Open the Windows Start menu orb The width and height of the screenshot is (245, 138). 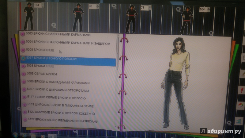[x=15, y=135]
